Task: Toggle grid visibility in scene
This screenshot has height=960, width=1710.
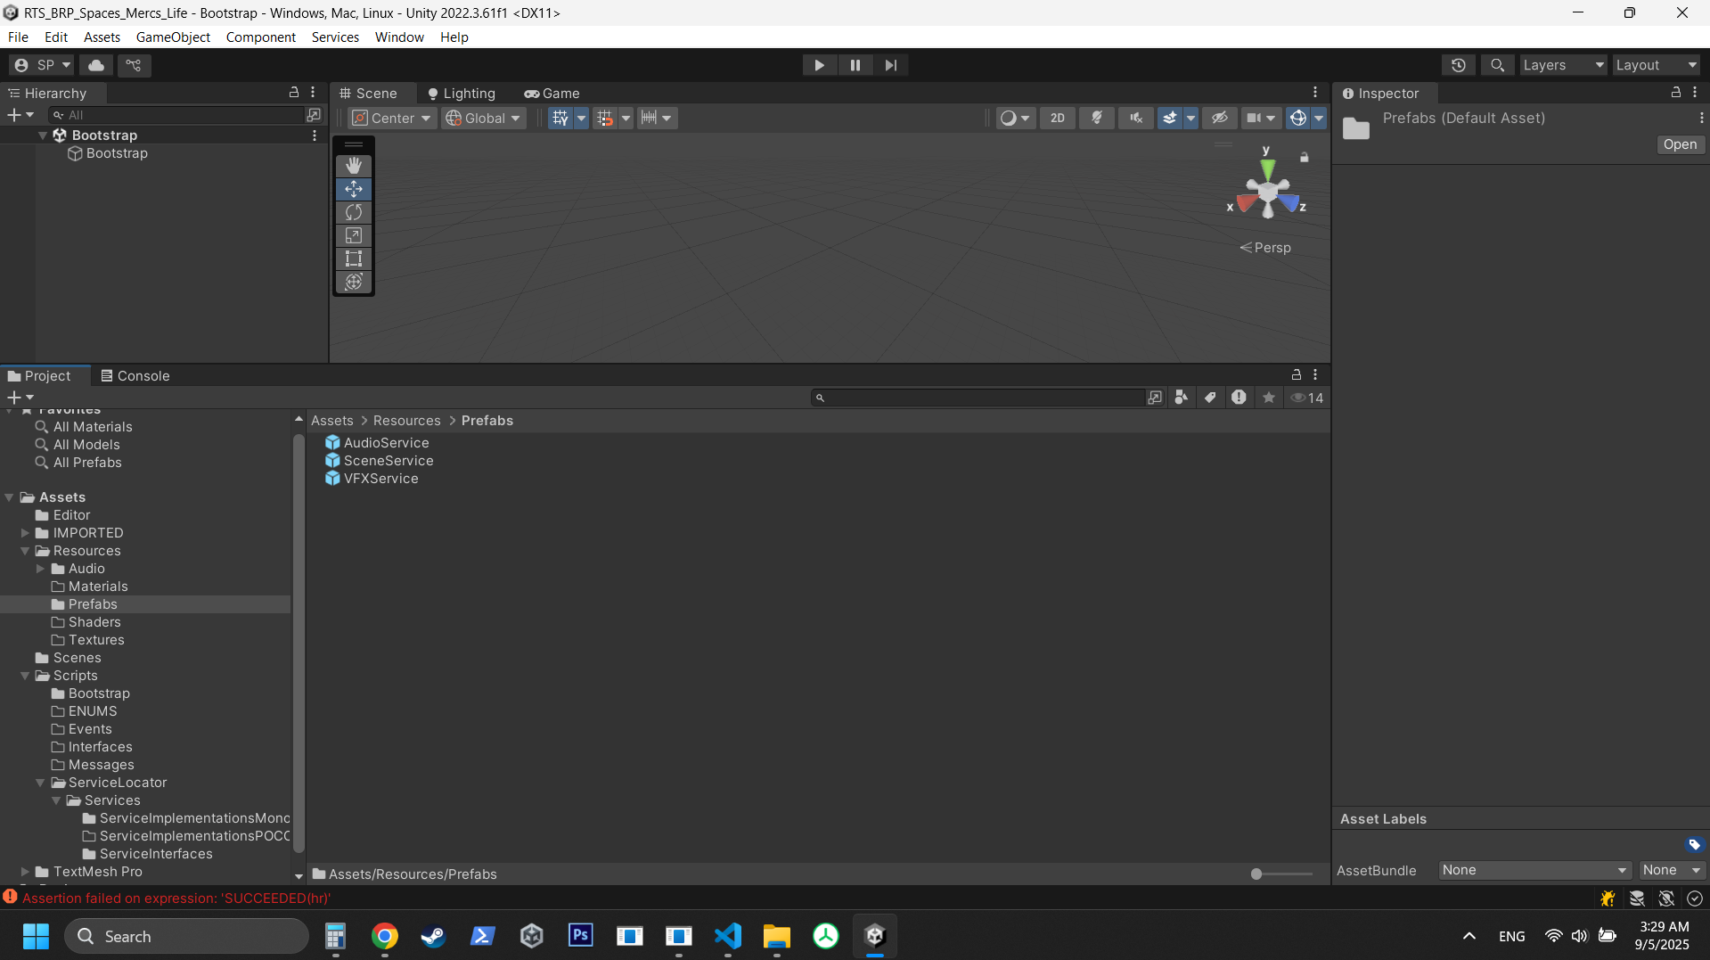Action: pos(560,118)
